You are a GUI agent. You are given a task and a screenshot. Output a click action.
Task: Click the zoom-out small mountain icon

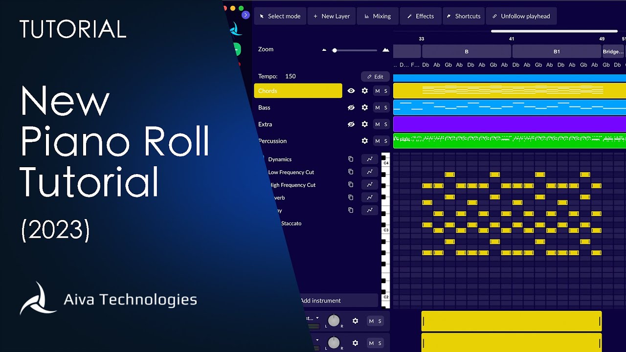point(324,50)
